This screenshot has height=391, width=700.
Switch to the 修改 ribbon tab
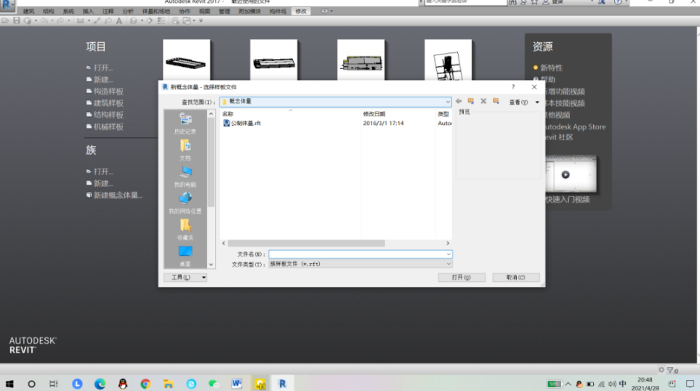click(300, 12)
